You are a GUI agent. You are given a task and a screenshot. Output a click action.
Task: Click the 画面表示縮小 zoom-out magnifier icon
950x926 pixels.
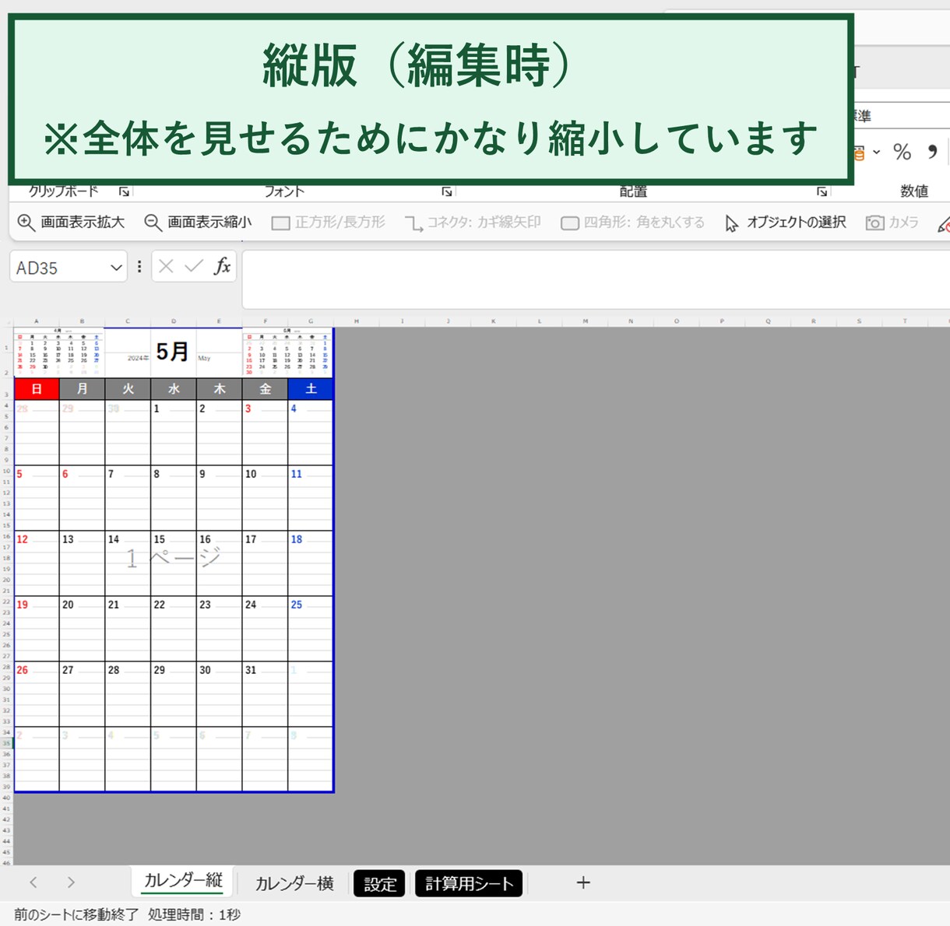pos(153,223)
